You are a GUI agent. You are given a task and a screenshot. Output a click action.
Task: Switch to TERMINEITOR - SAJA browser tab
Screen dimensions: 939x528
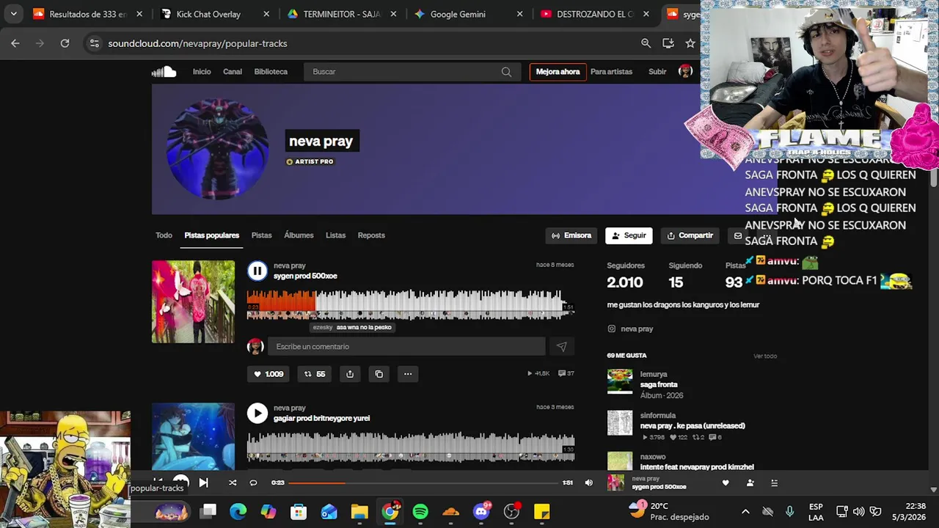[x=342, y=14]
